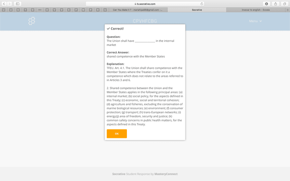
Task: Click the lock icon in the address bar
Action: coord(135,4)
